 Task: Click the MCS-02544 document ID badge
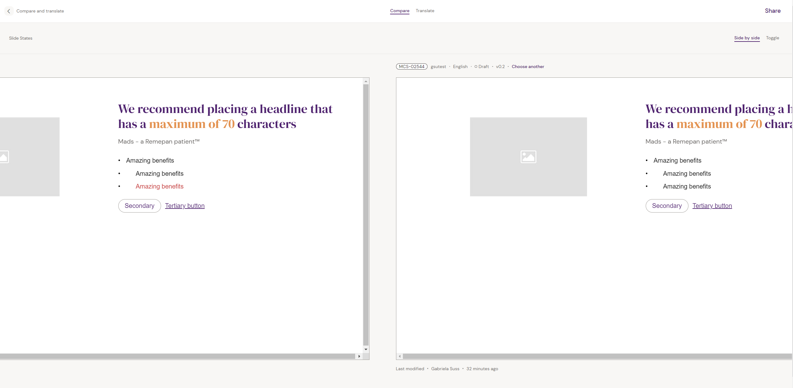tap(411, 66)
